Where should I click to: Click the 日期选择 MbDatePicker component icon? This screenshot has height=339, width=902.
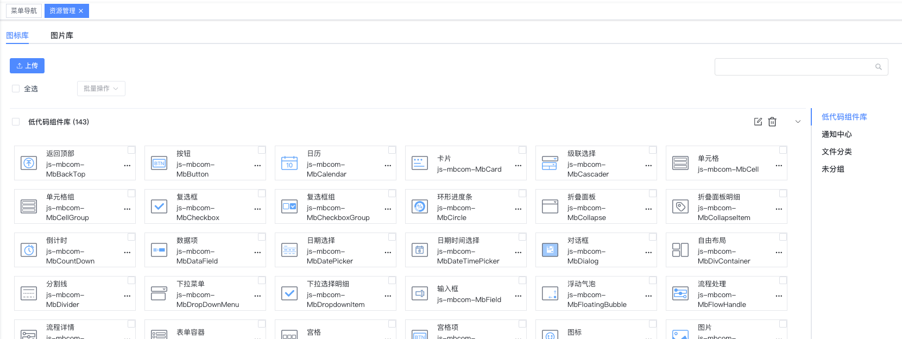tap(289, 250)
